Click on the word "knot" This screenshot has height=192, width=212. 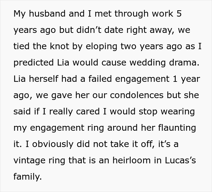59,46
